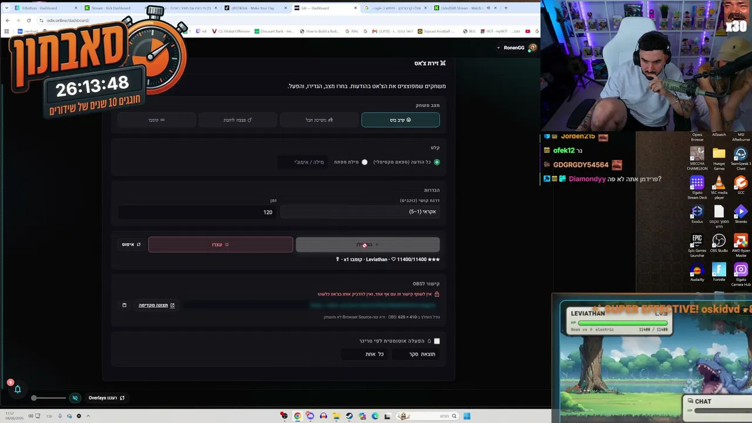Adjust the overlay volume slider
Viewport: 752px width, 423px height.
[49, 398]
